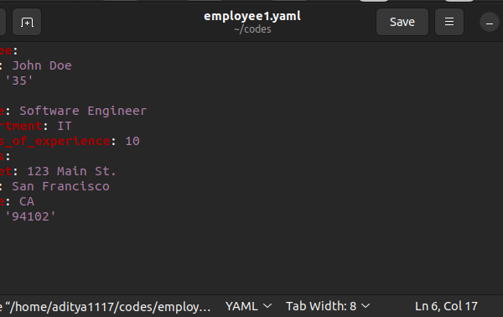Image resolution: width=503 pixels, height=317 pixels.
Task: Select the status bar file path message
Action: [x=106, y=307]
